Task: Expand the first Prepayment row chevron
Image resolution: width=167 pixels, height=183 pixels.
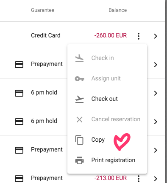Action: pyautogui.click(x=156, y=65)
